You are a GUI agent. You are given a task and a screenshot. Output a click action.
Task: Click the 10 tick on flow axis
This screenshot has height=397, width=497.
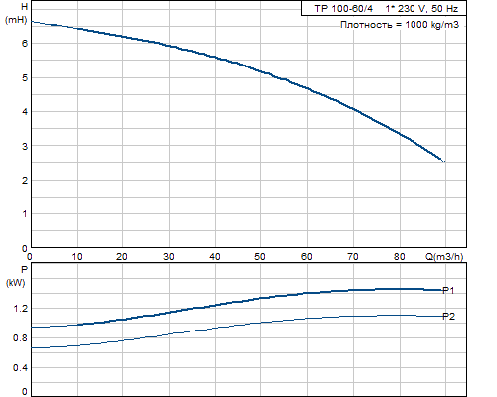click(77, 257)
